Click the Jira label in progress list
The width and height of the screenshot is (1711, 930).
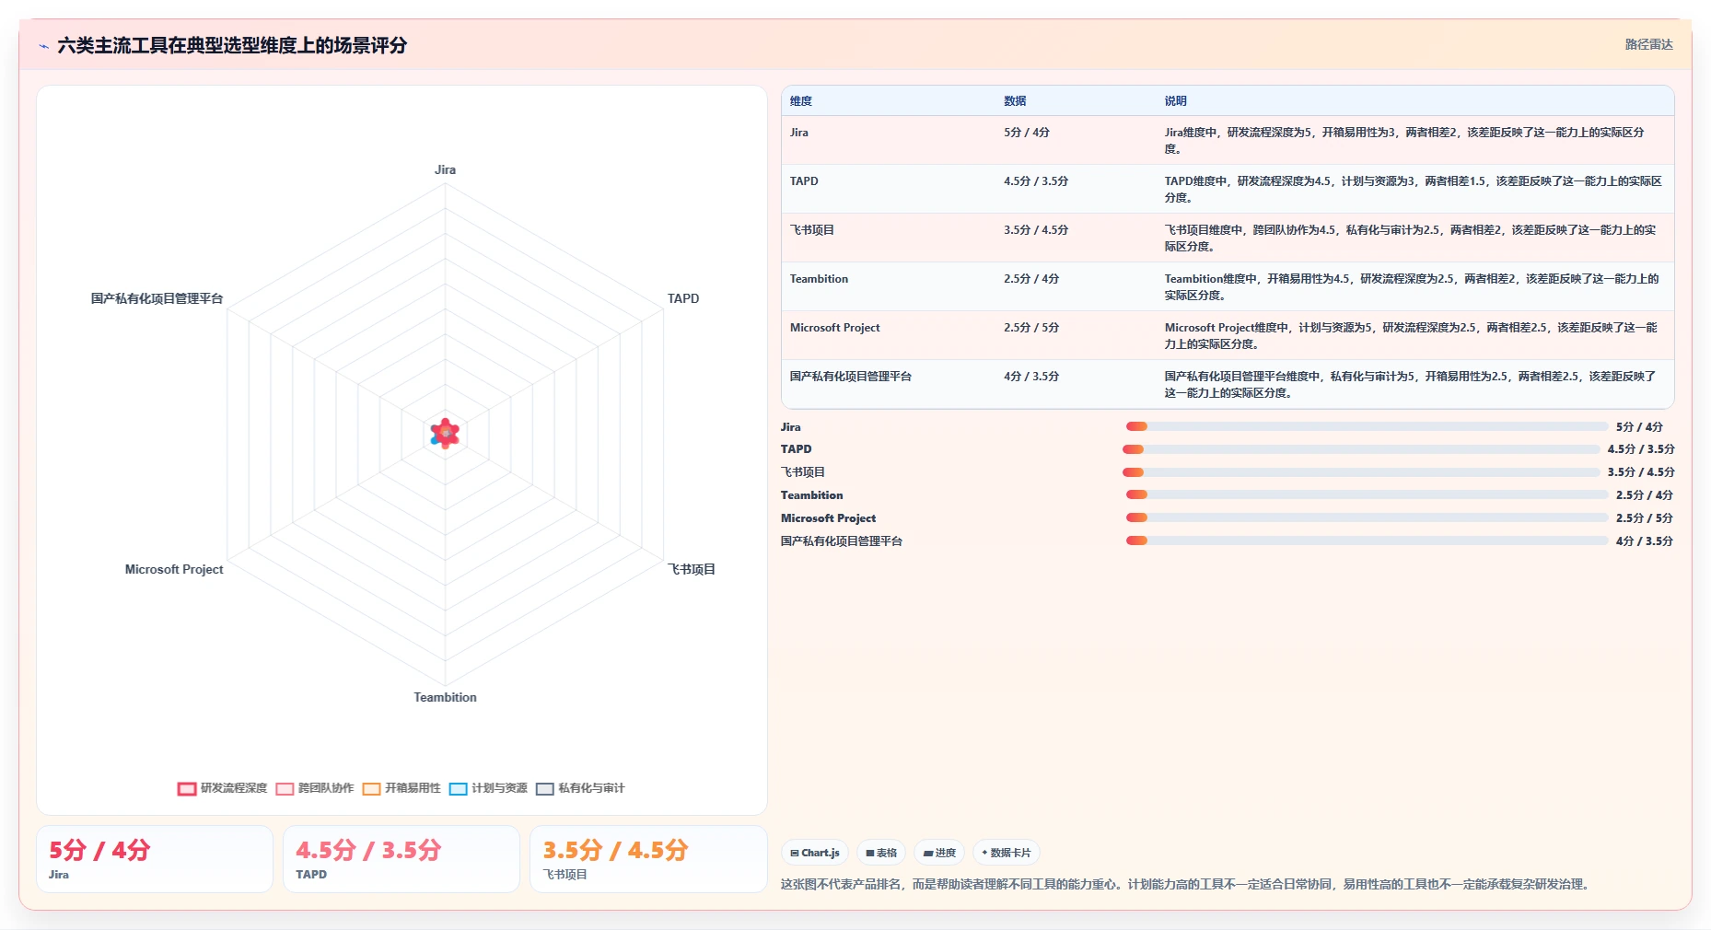point(790,427)
